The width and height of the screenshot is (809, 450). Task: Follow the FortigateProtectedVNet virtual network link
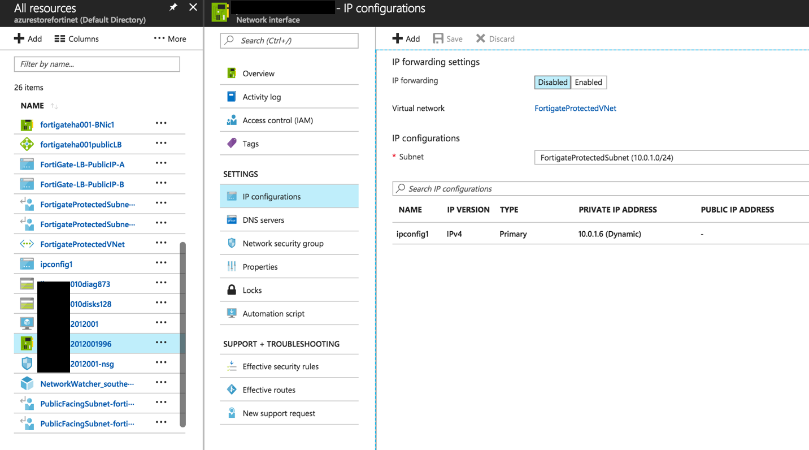tap(575, 108)
